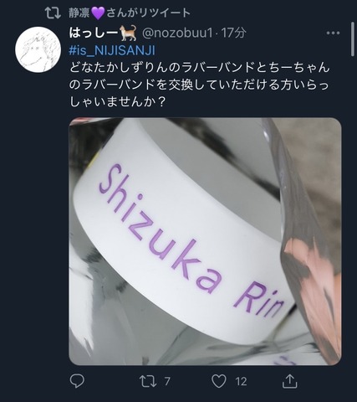Open はっしー profile avatar picture
The image size is (357, 402).
38,50
